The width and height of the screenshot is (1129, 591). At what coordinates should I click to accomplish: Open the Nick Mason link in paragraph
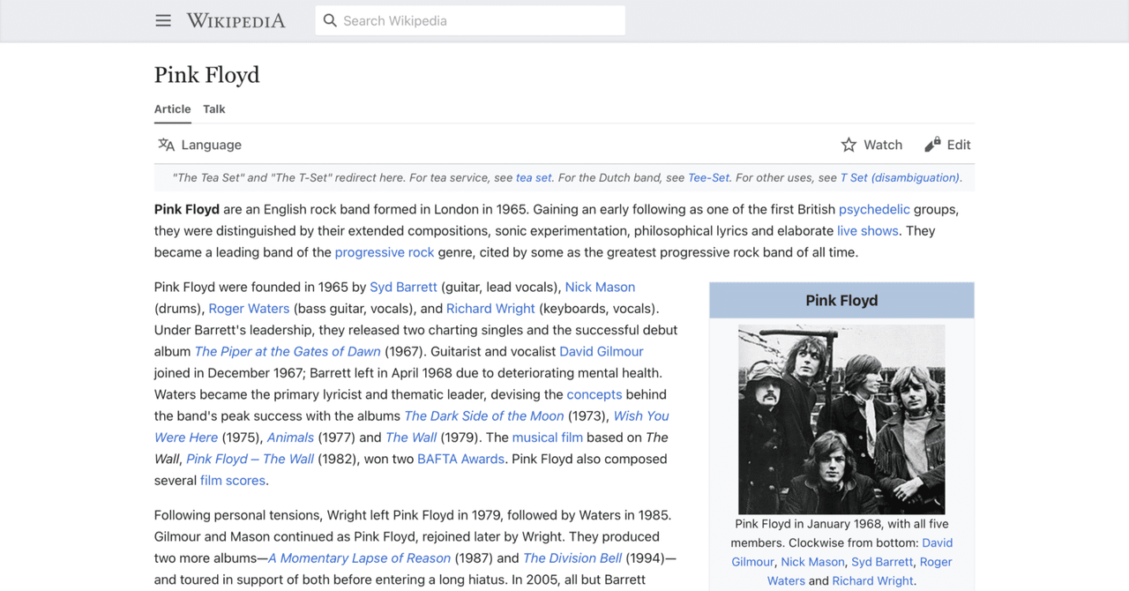click(x=600, y=287)
